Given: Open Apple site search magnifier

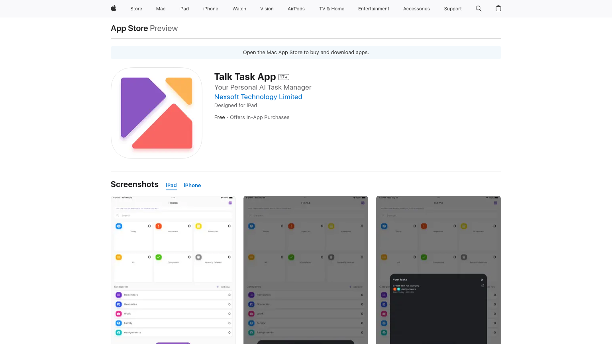Looking at the screenshot, I should (478, 8).
